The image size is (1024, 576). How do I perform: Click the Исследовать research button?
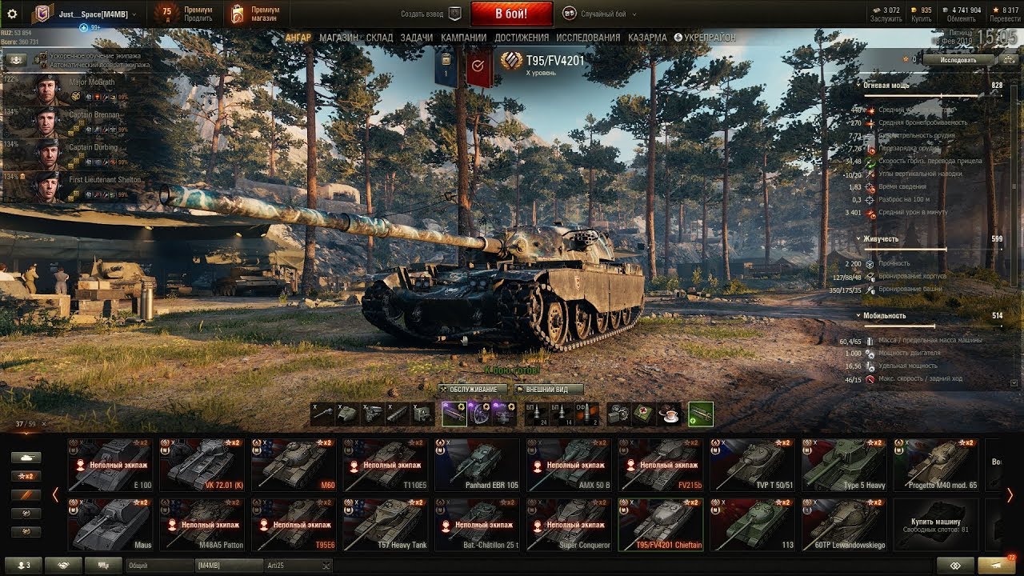click(959, 59)
